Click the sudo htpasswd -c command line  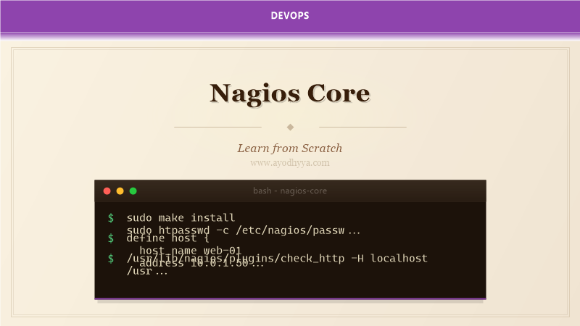click(x=243, y=230)
